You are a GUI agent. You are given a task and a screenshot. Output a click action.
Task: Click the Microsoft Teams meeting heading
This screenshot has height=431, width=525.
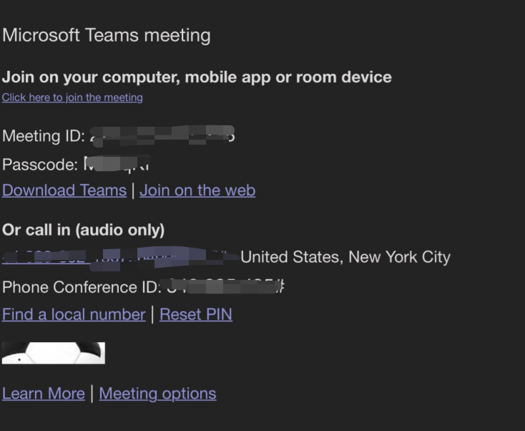(107, 36)
